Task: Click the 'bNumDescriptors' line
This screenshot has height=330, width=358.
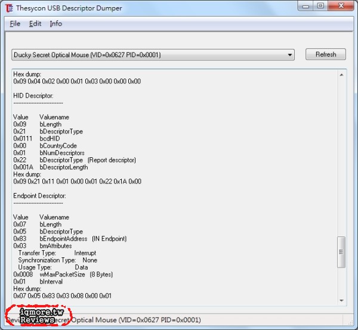Action: 49,152
